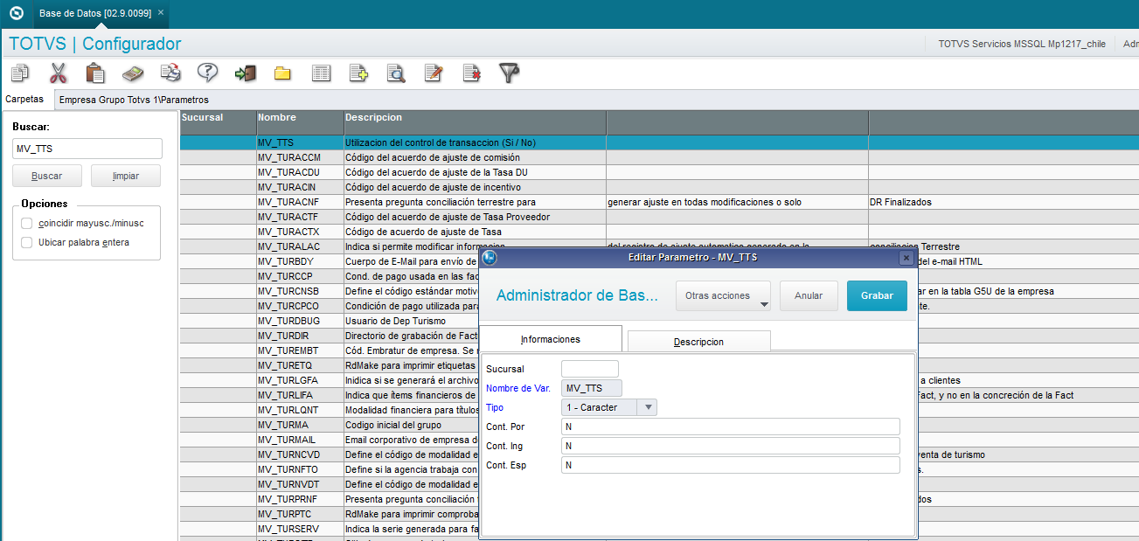
Task: Select the Informaciones tab
Action: [551, 339]
